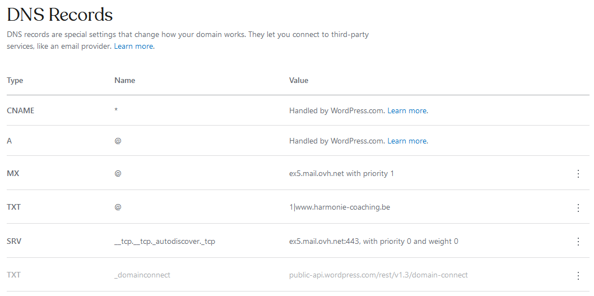Open the options menu for the harmonie-coaching TXT record
This screenshot has height=296, width=594.
click(x=578, y=208)
